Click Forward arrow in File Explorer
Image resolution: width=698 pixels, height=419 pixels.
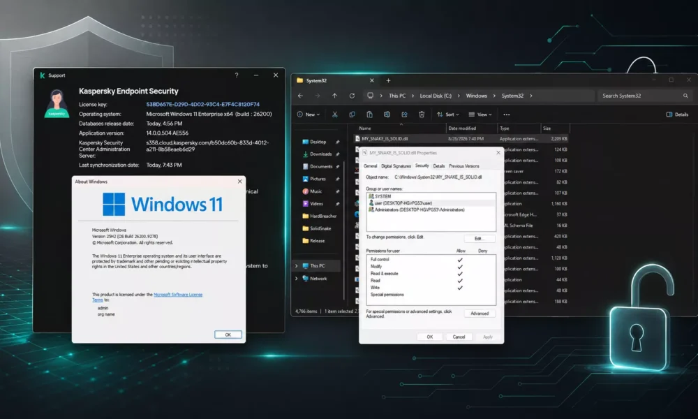pyautogui.click(x=318, y=96)
